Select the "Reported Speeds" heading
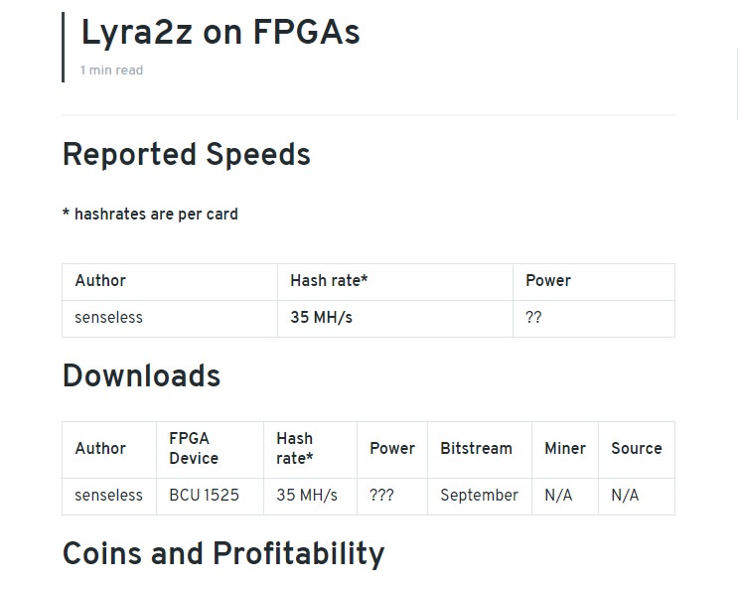The image size is (738, 589). click(187, 154)
